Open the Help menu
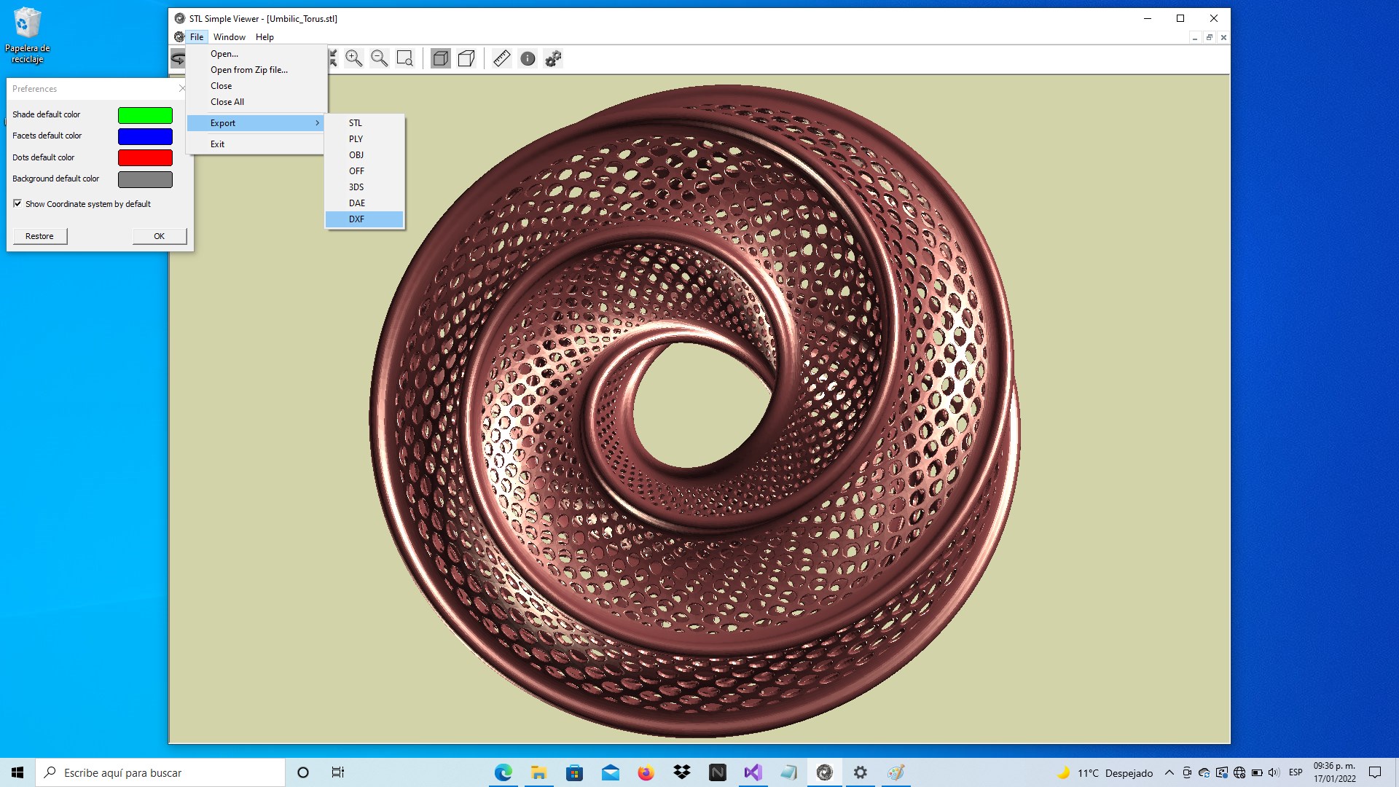The height and width of the screenshot is (787, 1399). (264, 36)
